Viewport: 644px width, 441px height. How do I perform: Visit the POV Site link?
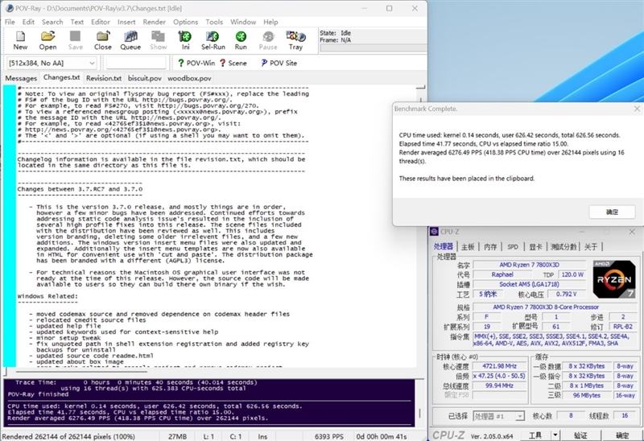pyautogui.click(x=279, y=63)
